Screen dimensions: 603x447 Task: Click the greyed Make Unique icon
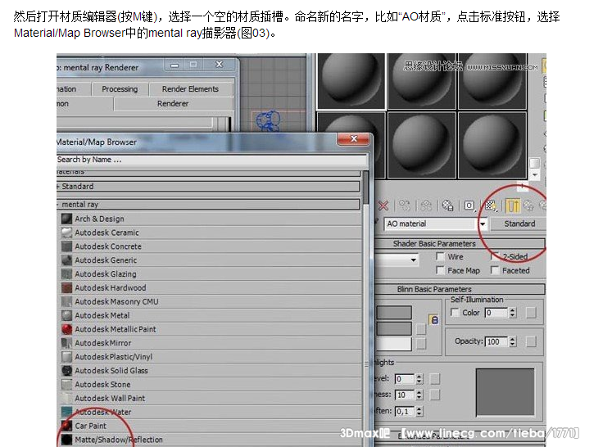coord(426,206)
